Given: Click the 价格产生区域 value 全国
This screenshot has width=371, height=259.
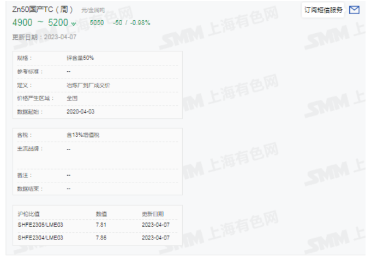Looking at the screenshot, I should [x=72, y=98].
